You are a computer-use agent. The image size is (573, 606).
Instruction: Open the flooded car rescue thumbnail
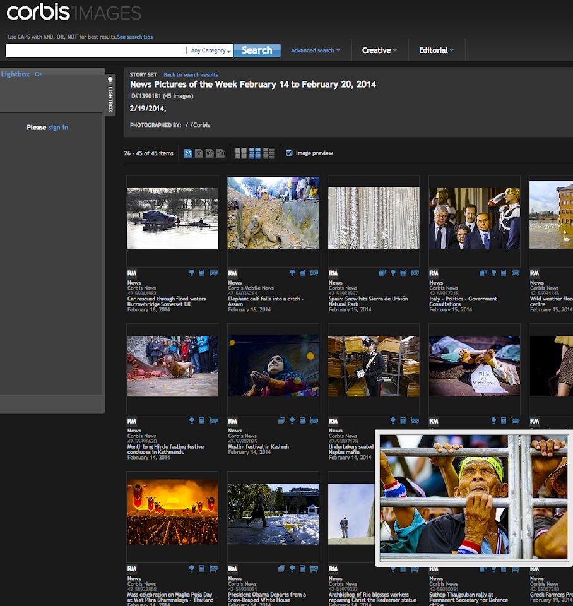click(172, 218)
